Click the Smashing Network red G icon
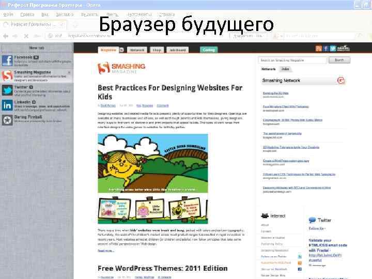 pyautogui.click(x=340, y=81)
